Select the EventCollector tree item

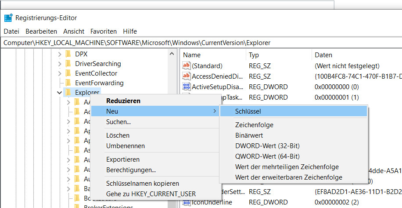pyautogui.click(x=96, y=73)
